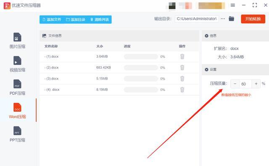
Task: Open the output folder icon
Action: [x=232, y=19]
